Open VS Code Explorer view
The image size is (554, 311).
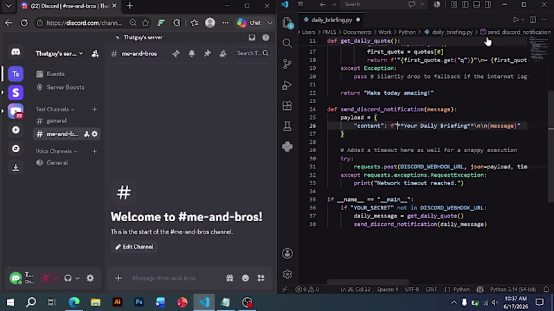[x=287, y=23]
